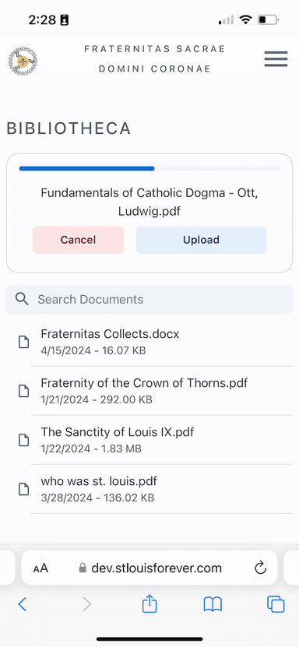
Task: Cancel the pending file upload
Action: click(78, 240)
